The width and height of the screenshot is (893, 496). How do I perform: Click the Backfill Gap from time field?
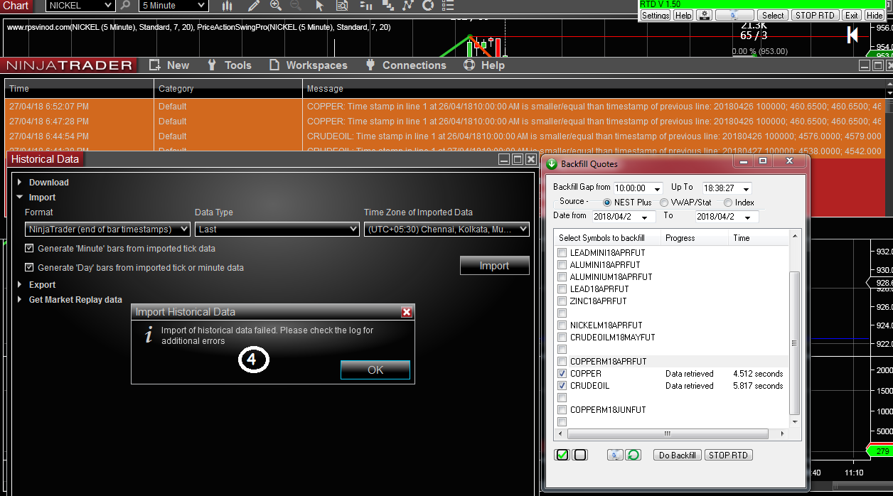click(x=638, y=188)
